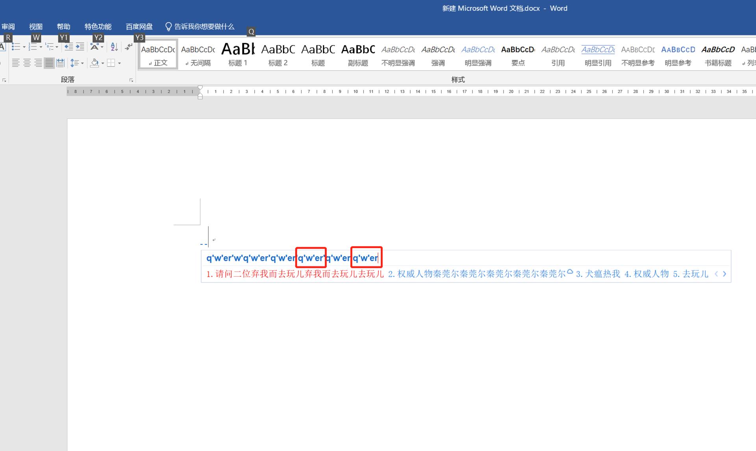756x451 pixels.
Task: Toggle align right button
Action: (x=38, y=63)
